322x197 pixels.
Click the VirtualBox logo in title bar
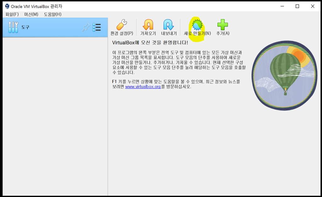tap(7, 6)
